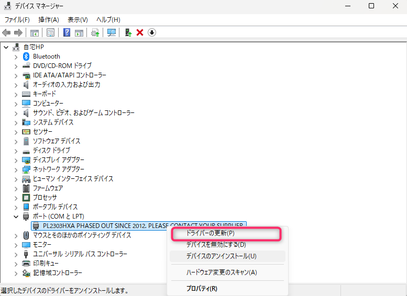Image resolution: width=407 pixels, height=296 pixels.
Task: Collapse the 自宅HP root node
Action: click(x=6, y=48)
